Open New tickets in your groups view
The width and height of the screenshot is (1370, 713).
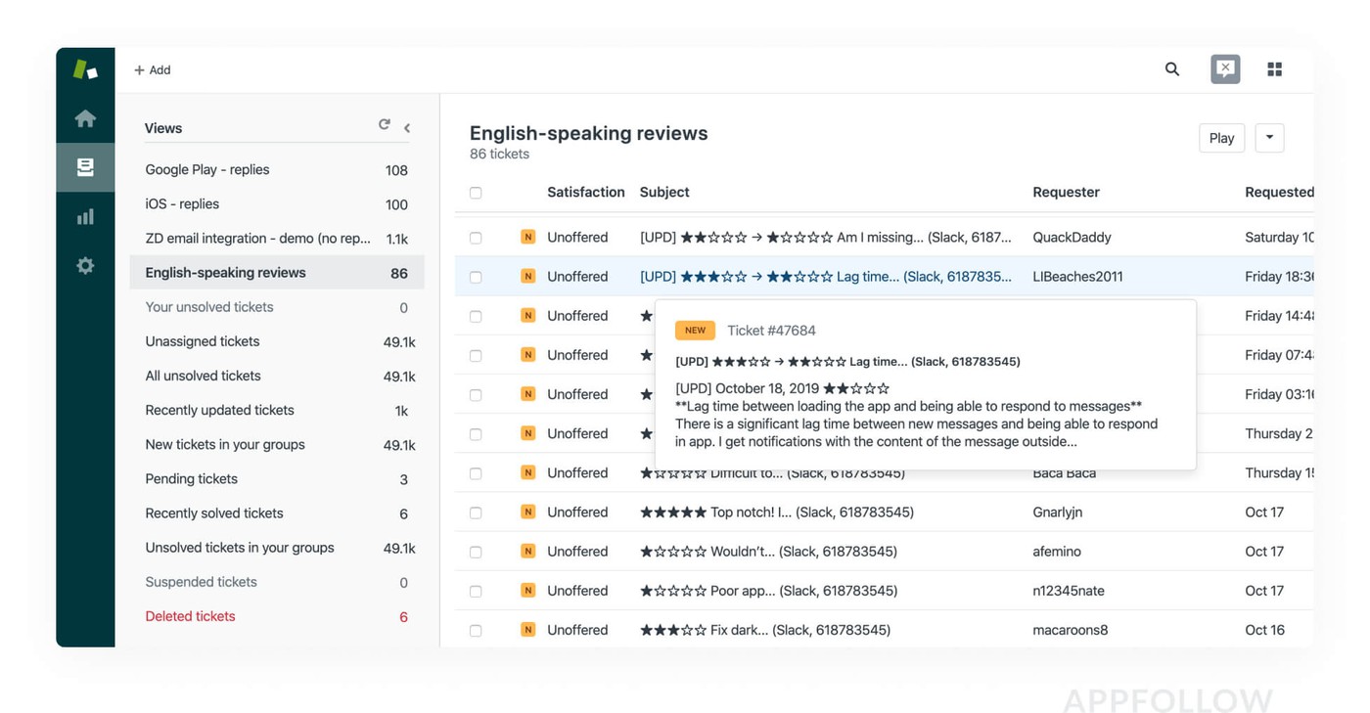277,444
